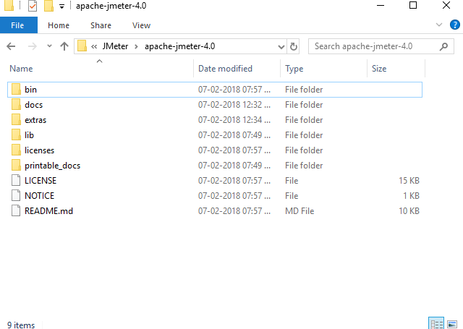
Task: Click the Search apache-jmeter-4.0 field
Action: point(381,46)
